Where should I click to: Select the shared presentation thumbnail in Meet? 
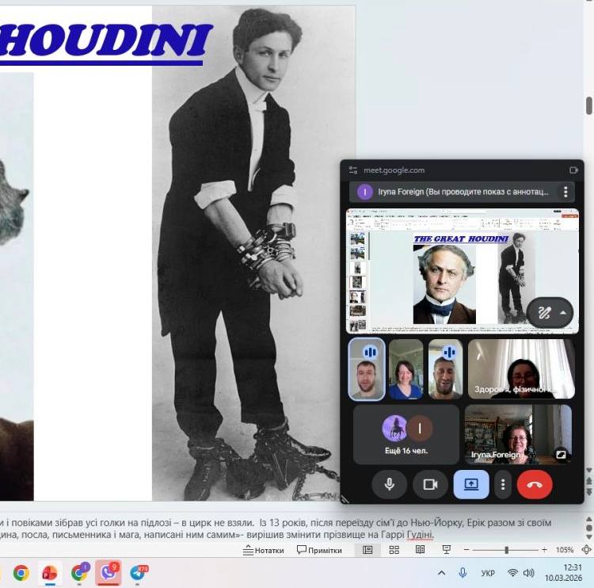pyautogui.click(x=463, y=270)
